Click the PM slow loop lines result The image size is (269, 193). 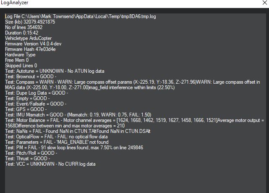click(x=74, y=148)
